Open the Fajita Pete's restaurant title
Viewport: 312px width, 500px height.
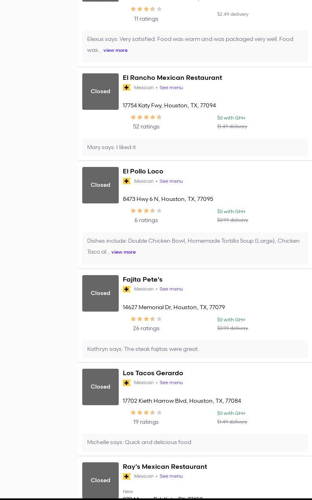tap(143, 280)
